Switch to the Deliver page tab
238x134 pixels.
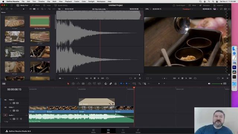(138, 131)
